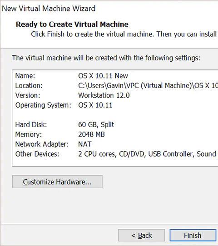This screenshot has height=246, width=218.
Task: Click the Operating System value 'OS X 10.11'
Action: pos(95,105)
